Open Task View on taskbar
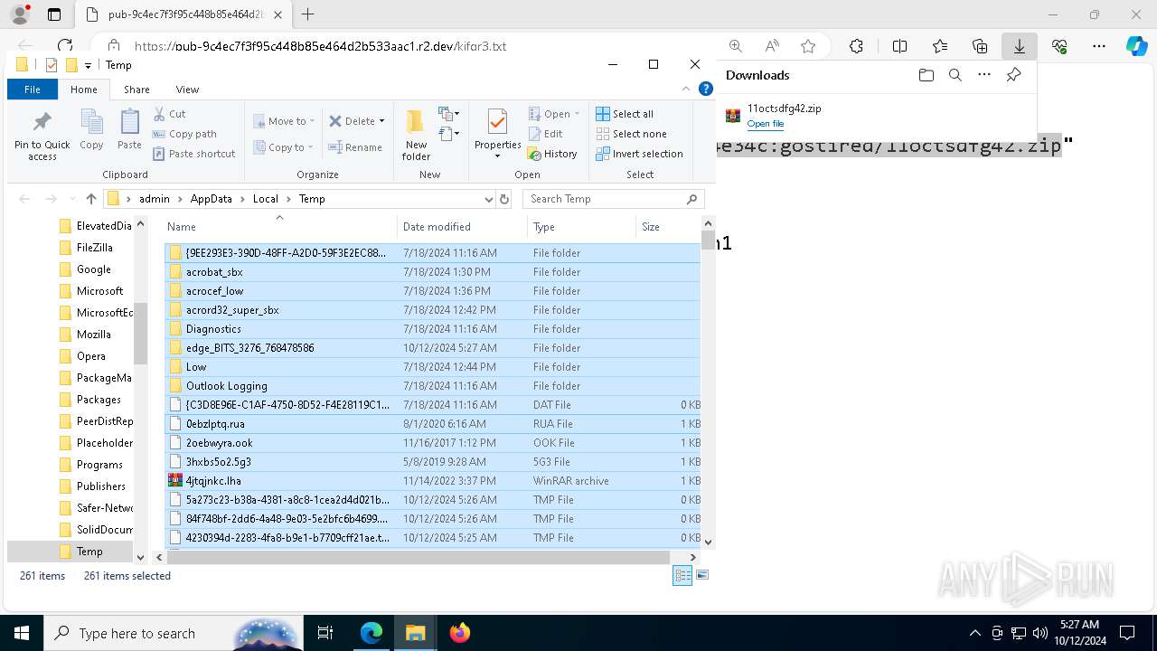1157x651 pixels. coord(325,633)
